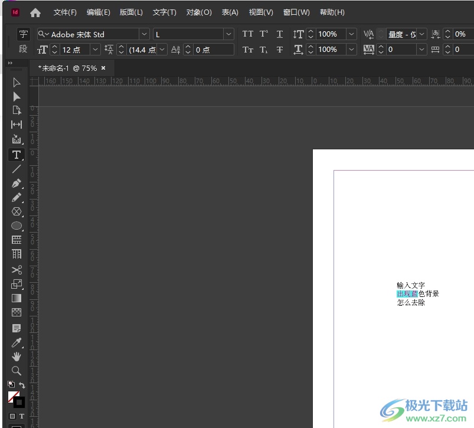This screenshot has height=428, width=474.
Task: Select the Zoom magnifier tool
Action: point(17,371)
